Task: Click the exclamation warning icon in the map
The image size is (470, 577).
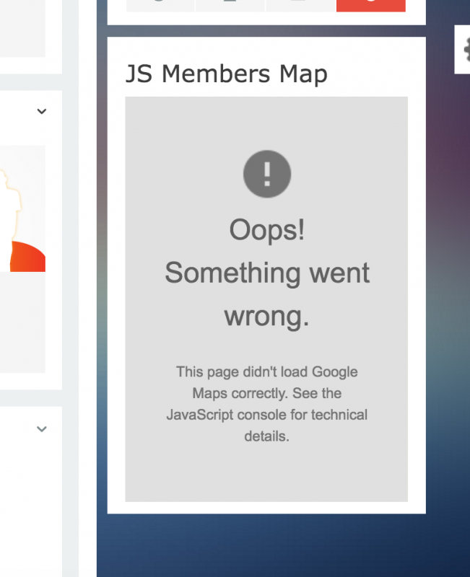Action: [x=267, y=174]
